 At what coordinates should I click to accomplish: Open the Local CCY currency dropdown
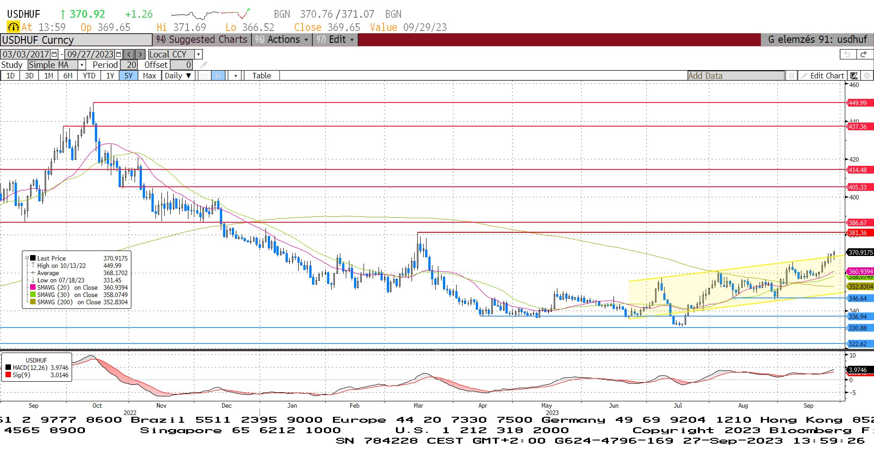pyautogui.click(x=198, y=54)
